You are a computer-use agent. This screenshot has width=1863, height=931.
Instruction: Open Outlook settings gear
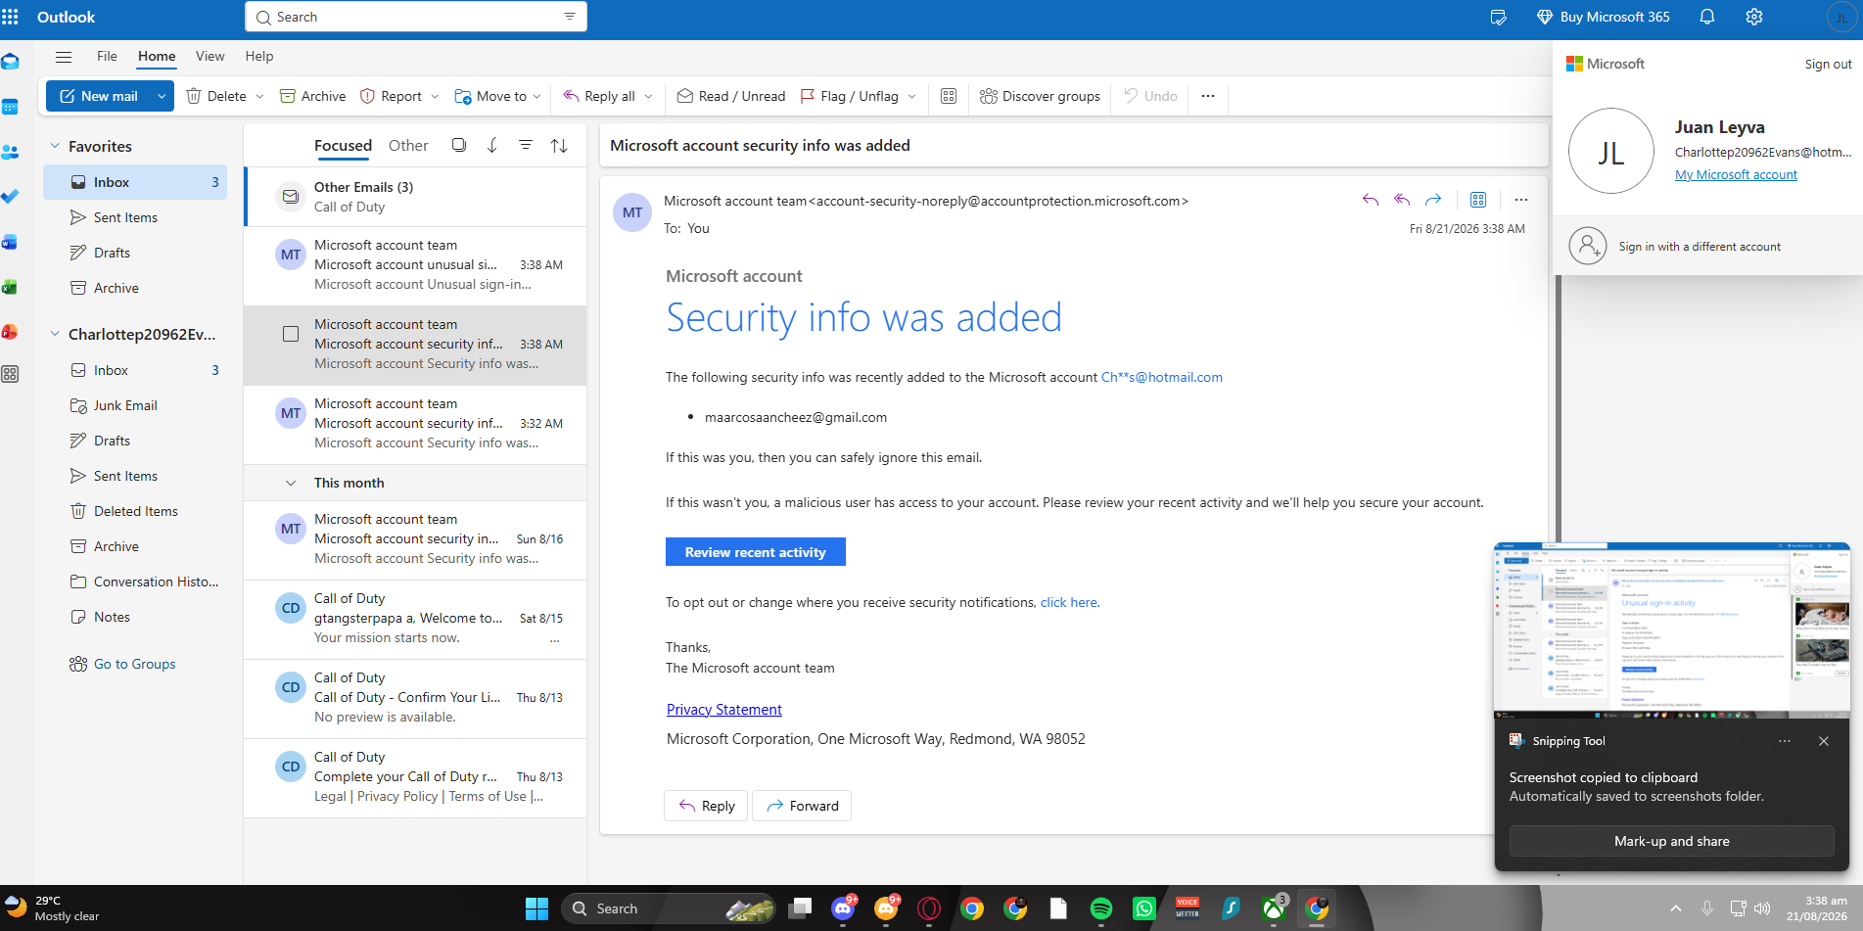pos(1754,17)
